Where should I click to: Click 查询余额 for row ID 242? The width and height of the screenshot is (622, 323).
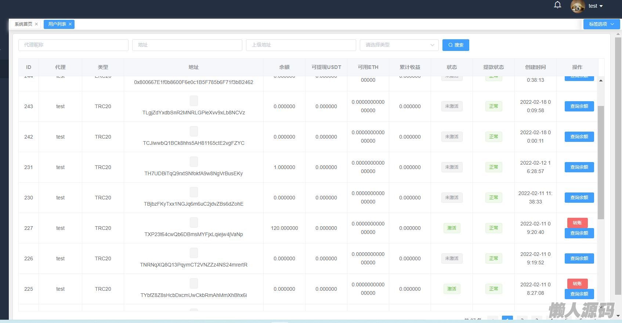579,137
